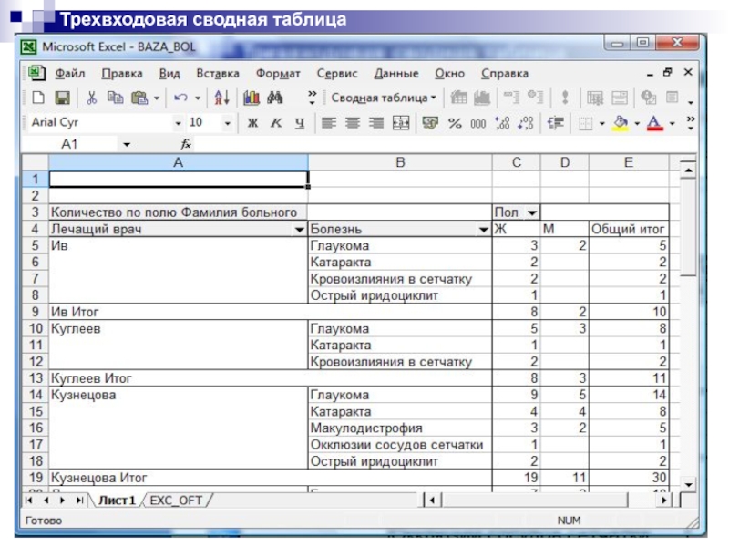This screenshot has height=547, width=729.
Task: Open the Формат menu
Action: (x=278, y=74)
